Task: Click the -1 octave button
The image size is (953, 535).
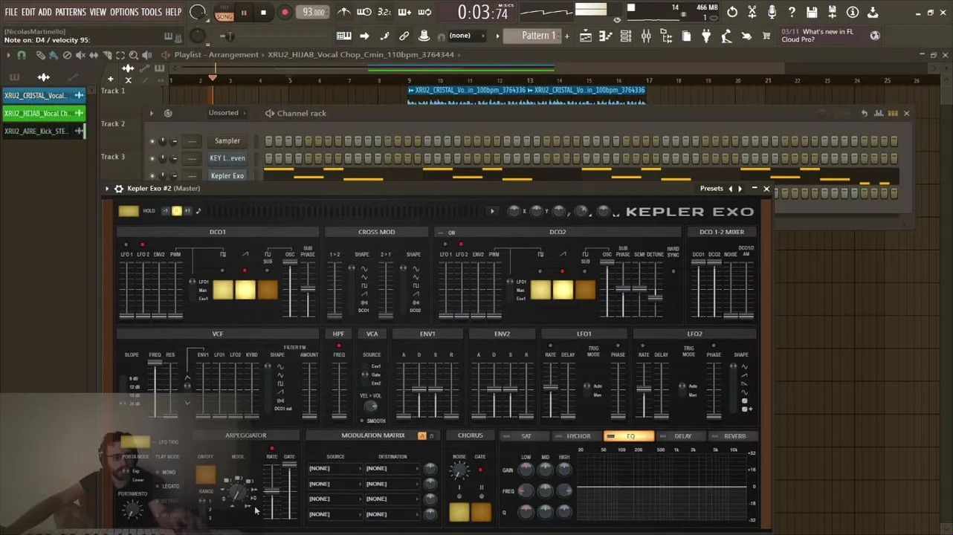Action: 165,211
